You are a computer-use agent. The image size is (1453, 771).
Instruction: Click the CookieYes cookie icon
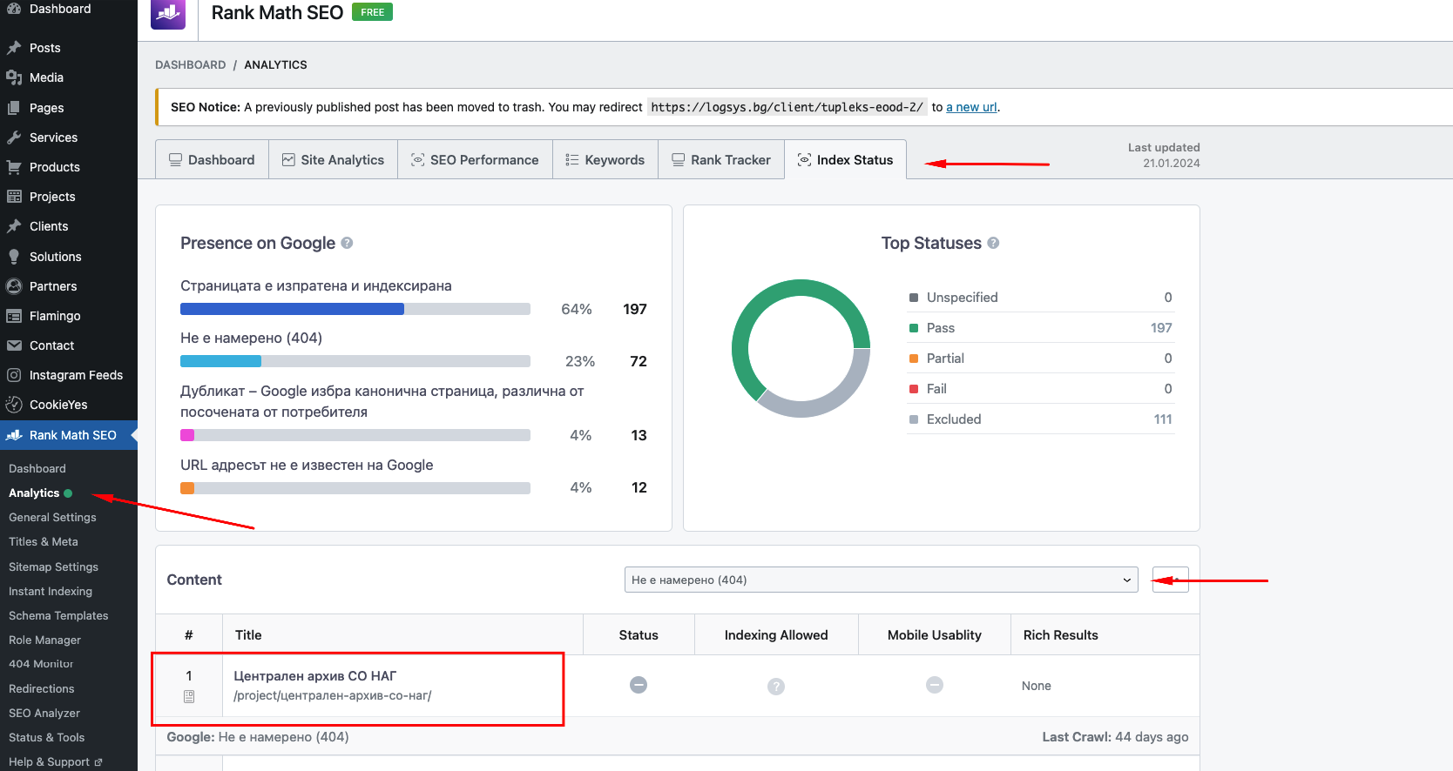click(14, 405)
